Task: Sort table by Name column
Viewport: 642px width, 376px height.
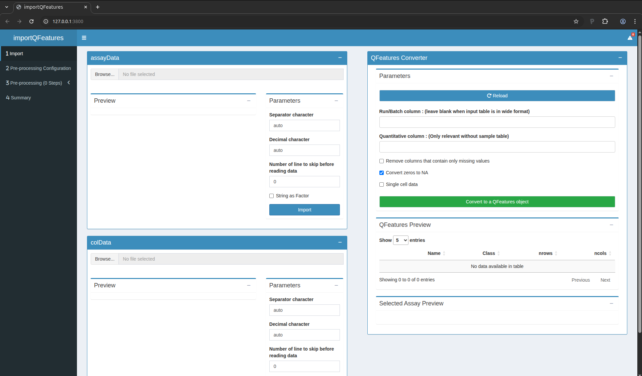Action: (436, 253)
